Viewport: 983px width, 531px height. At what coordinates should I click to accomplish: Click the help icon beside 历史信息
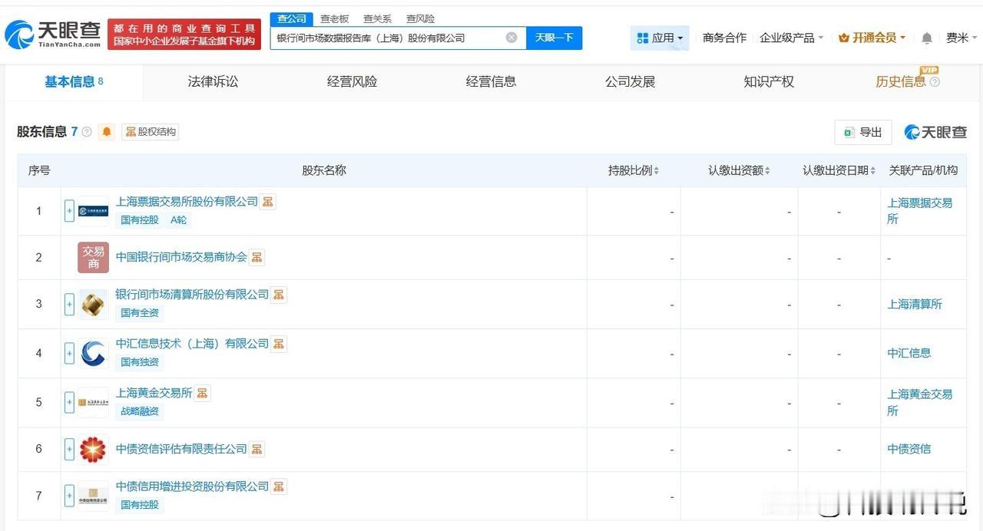(x=935, y=82)
